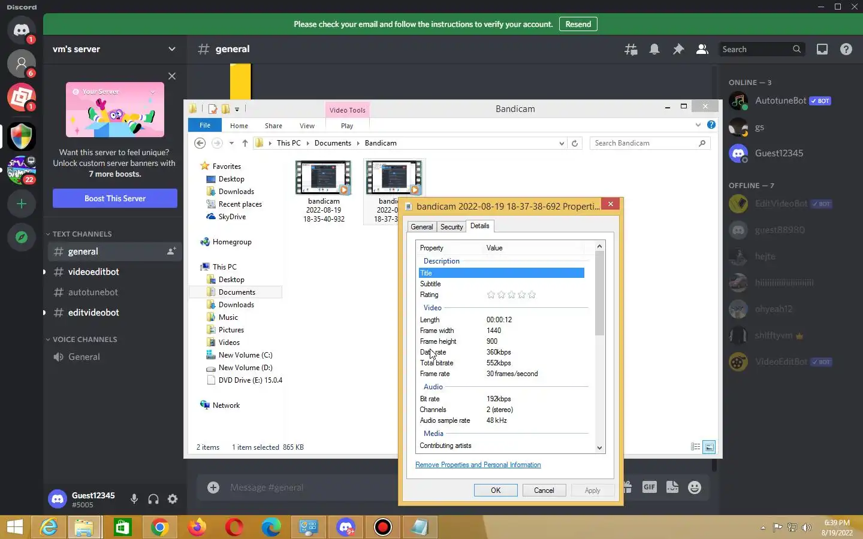Open the Threads icon in channel header
This screenshot has width=863, height=539.
630,50
